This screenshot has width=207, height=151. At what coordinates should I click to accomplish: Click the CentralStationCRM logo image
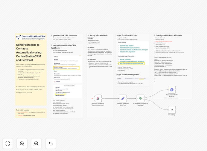coord(31,37)
